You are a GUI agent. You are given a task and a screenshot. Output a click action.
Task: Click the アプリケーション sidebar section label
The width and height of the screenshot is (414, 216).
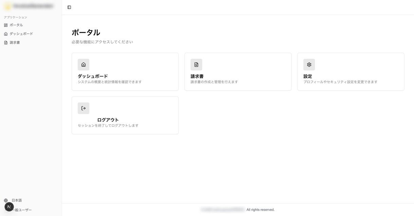(x=16, y=17)
